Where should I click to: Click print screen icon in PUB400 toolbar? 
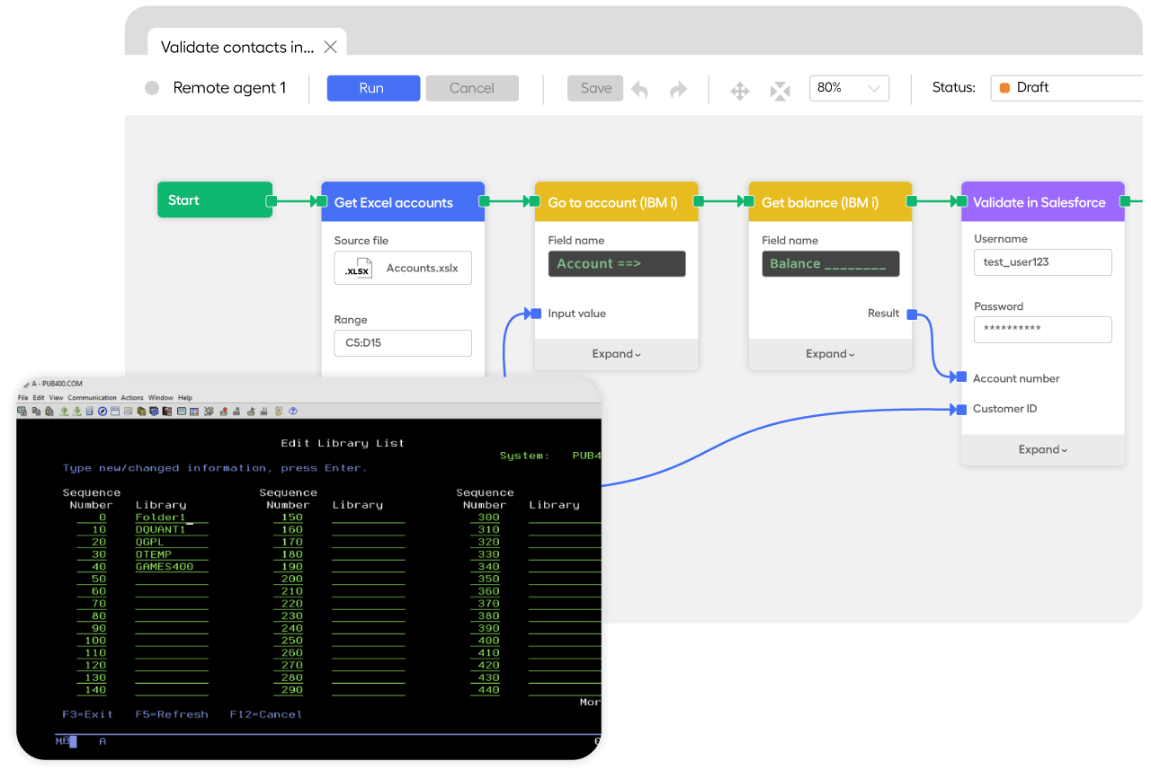tap(22, 412)
